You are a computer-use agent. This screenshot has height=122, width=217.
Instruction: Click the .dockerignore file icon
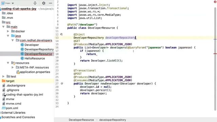pyautogui.click(x=4, y=85)
